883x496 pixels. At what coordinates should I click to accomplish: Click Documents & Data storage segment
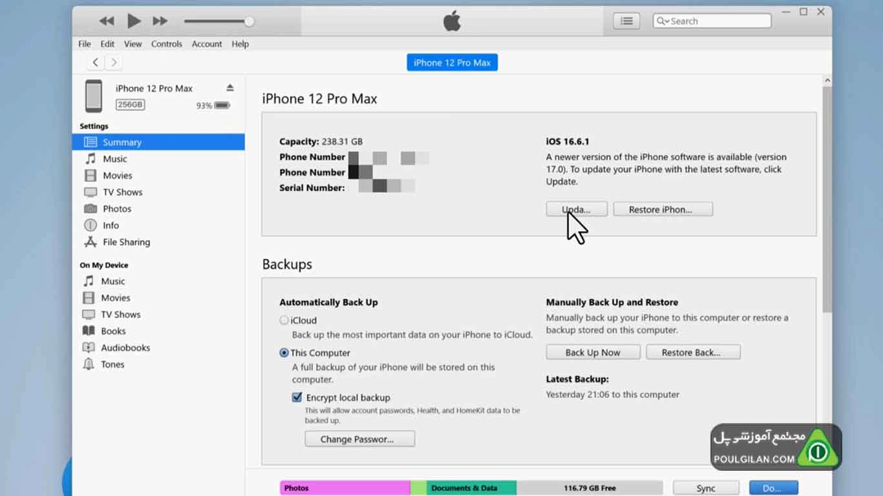tap(472, 488)
